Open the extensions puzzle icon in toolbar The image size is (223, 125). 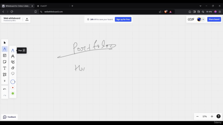point(190,12)
